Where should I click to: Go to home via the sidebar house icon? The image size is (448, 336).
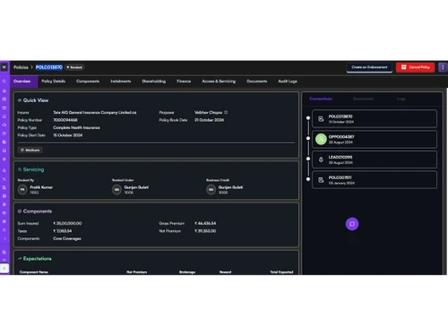click(4, 90)
